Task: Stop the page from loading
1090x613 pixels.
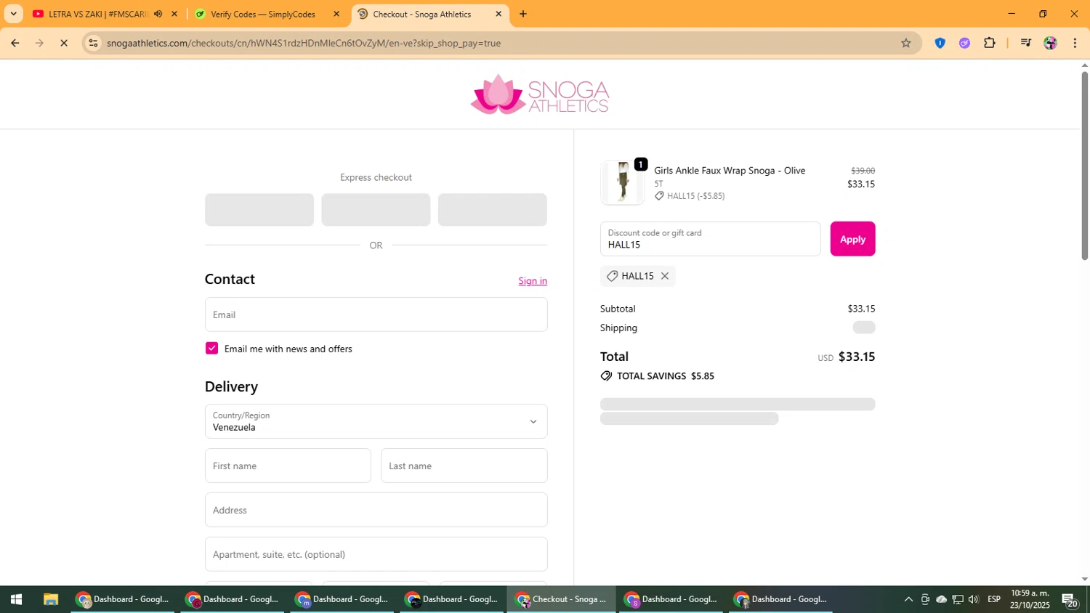Action: (64, 43)
